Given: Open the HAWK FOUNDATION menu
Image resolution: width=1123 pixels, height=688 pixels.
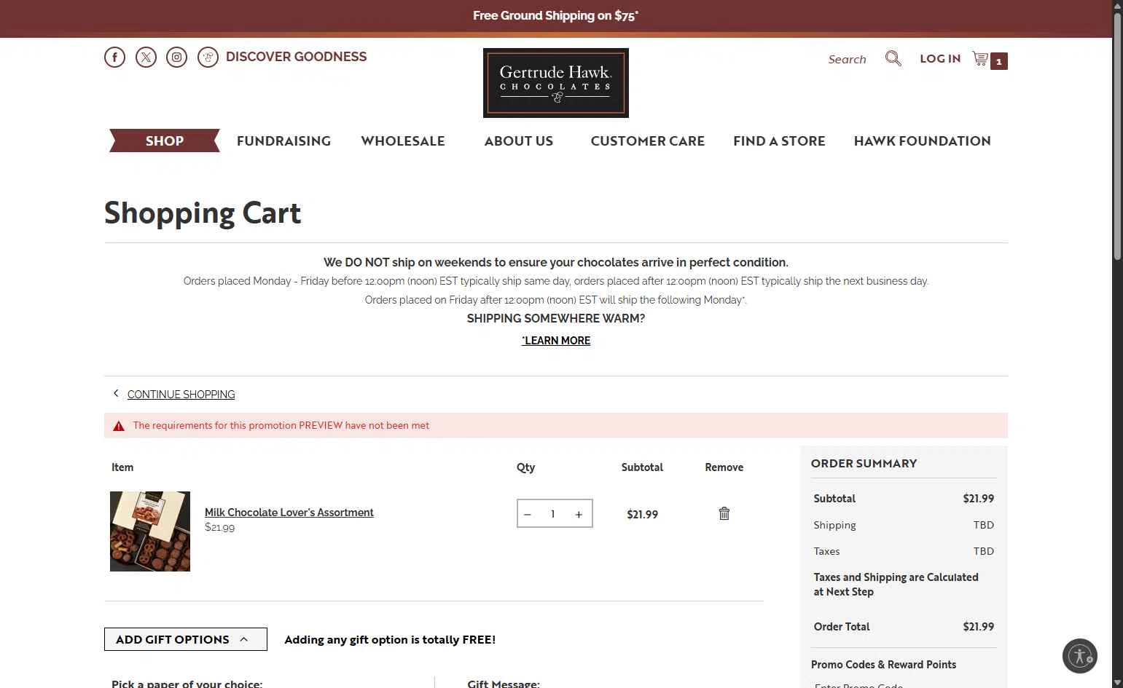Looking at the screenshot, I should point(923,141).
